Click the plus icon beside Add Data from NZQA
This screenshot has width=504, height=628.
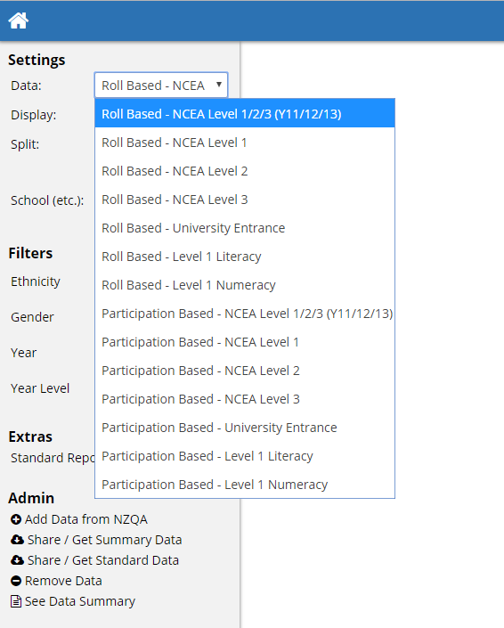[16, 519]
